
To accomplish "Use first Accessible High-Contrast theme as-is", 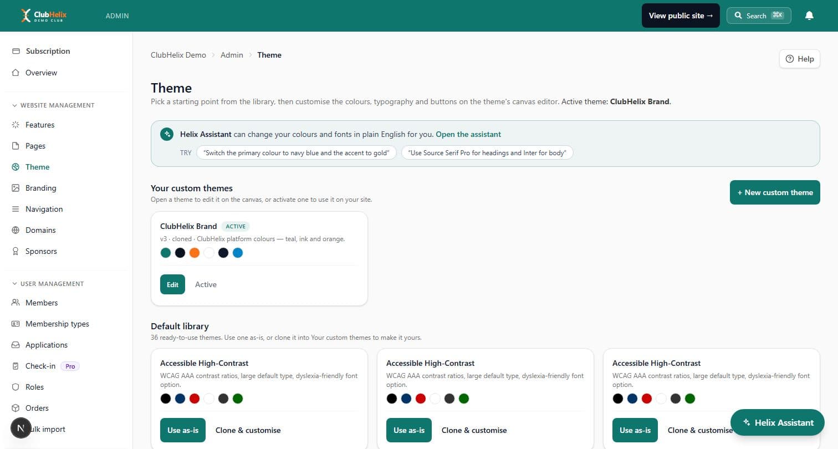I will click(183, 430).
